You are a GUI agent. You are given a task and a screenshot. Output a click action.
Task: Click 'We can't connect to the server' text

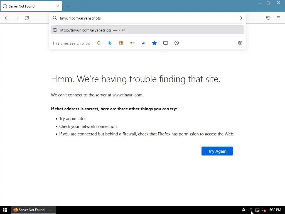point(97,95)
